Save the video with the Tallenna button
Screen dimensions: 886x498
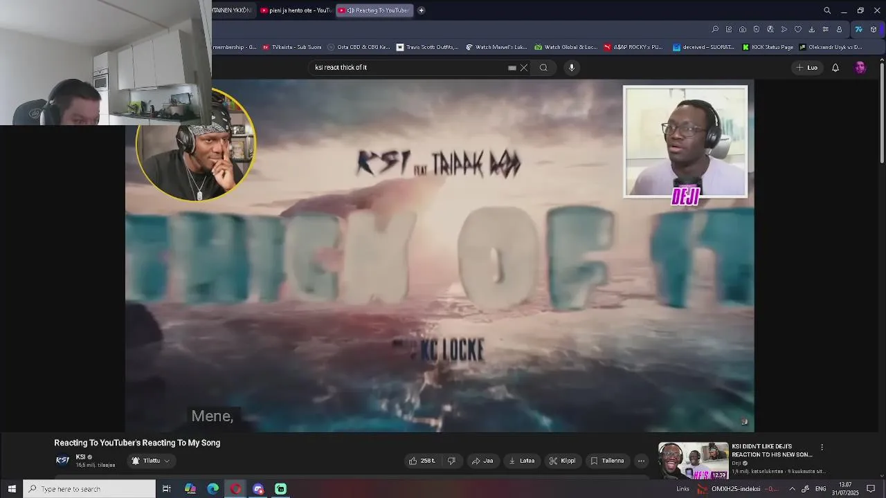tap(607, 461)
